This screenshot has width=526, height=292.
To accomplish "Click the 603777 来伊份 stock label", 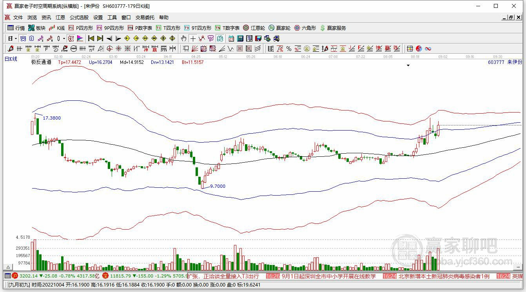I will point(505,62).
